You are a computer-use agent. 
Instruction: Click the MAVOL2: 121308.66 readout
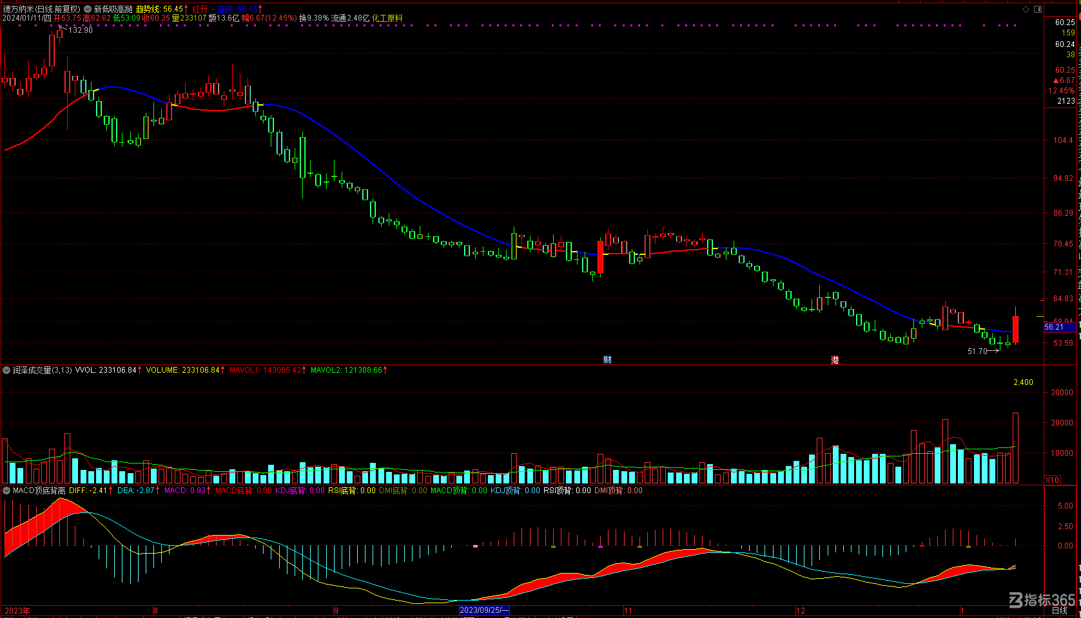(347, 370)
